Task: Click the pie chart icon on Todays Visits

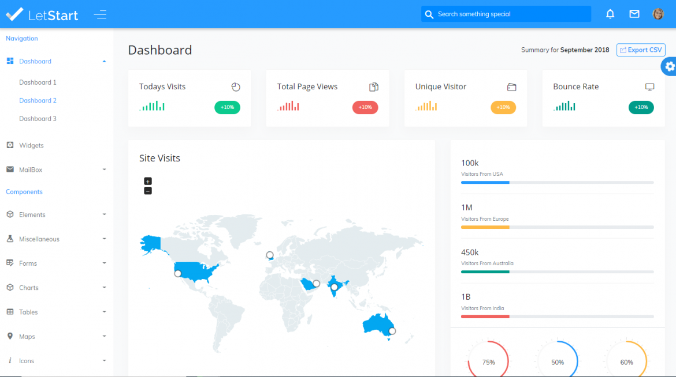Action: point(235,87)
